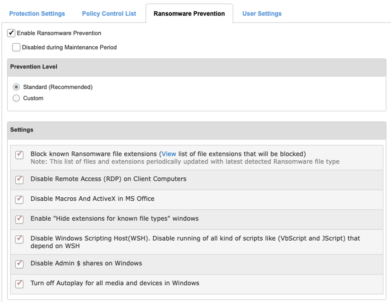Toggle Block known Ransomware file extensions checkbox

[x=19, y=155]
